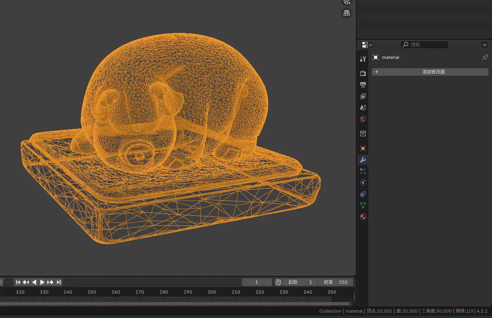Click frame 250 on the timeline ruler
The image size is (492, 318).
pyautogui.click(x=332, y=292)
